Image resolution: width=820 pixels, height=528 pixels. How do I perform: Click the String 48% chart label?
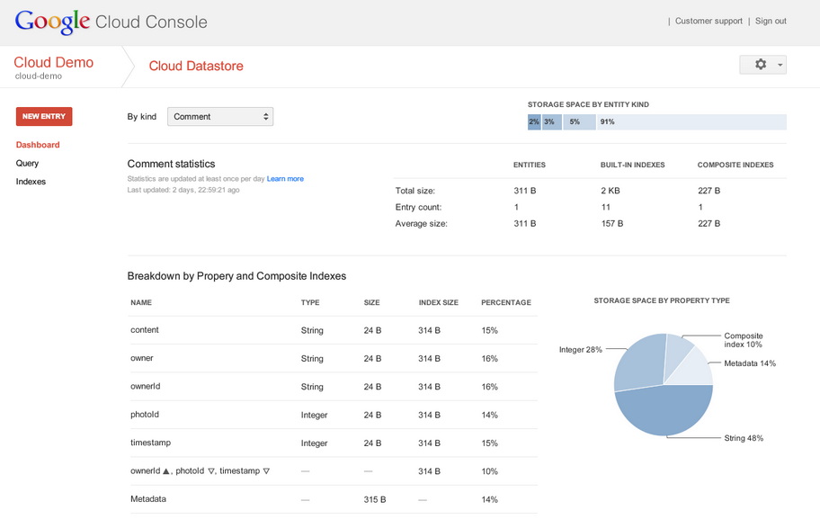[x=743, y=438]
